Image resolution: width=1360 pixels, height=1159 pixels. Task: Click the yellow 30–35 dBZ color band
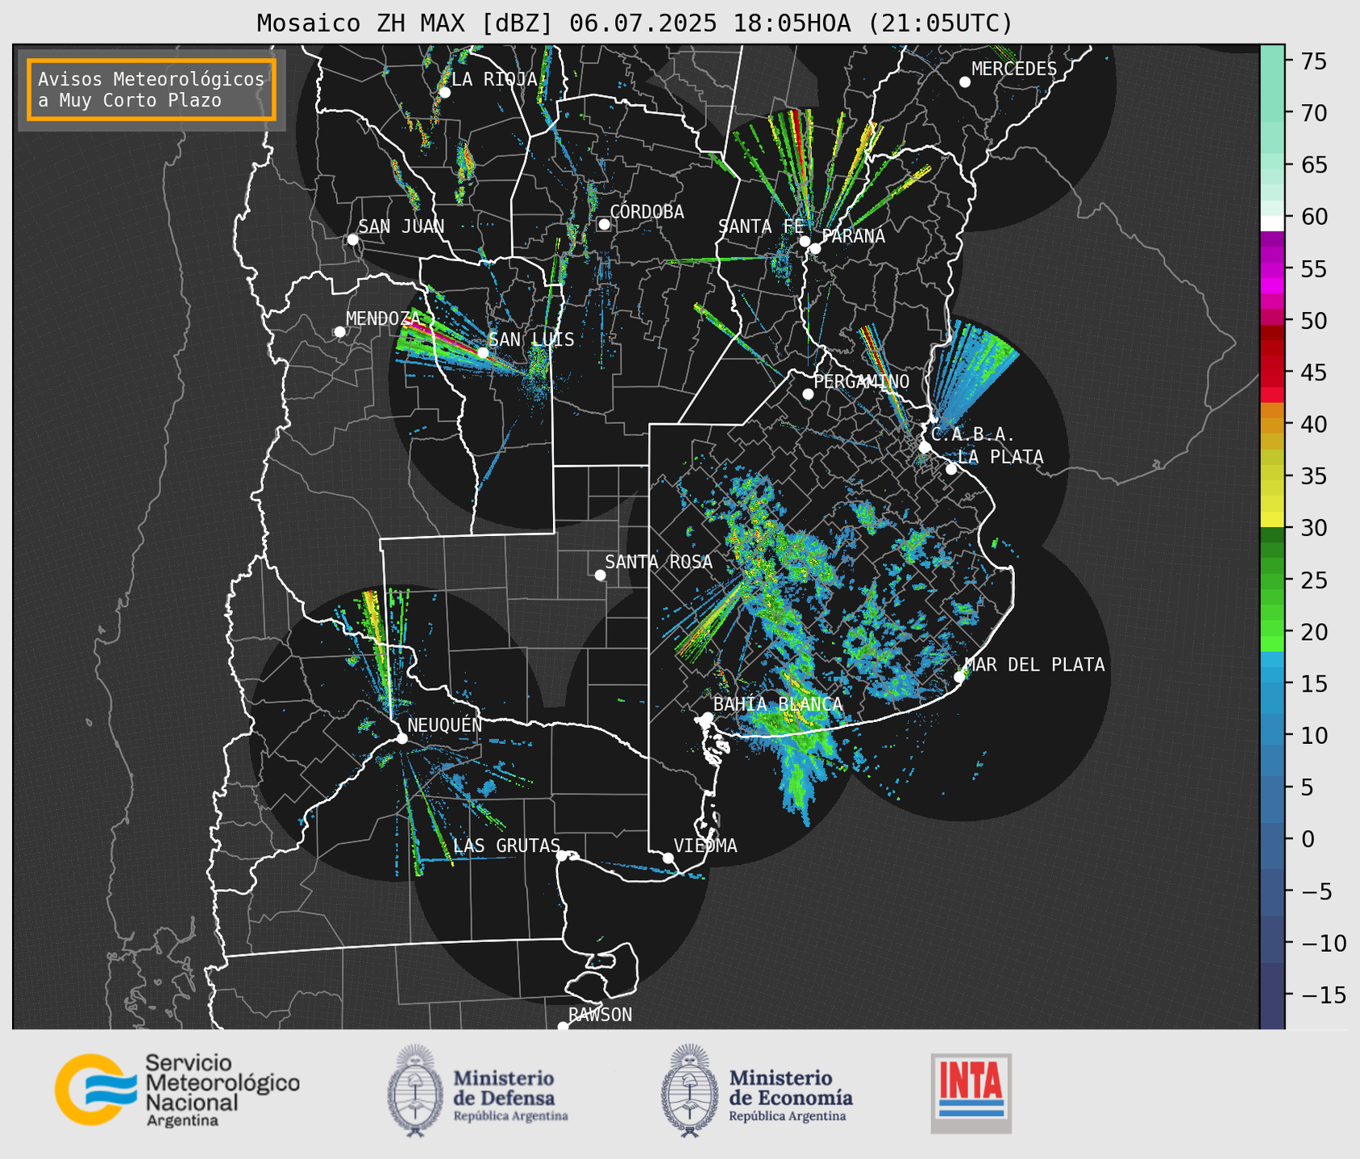1272,501
